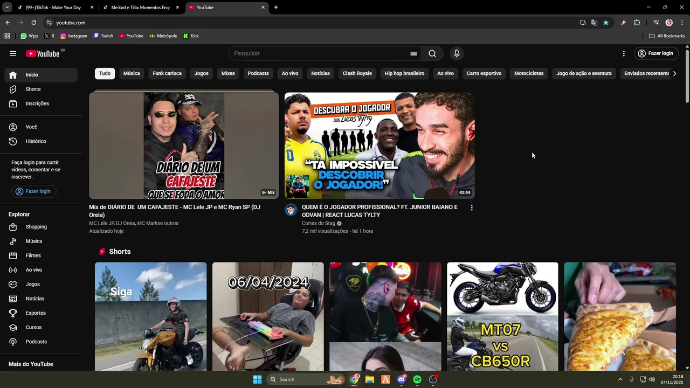
Task: Open new browser tab with plus button
Action: (276, 8)
